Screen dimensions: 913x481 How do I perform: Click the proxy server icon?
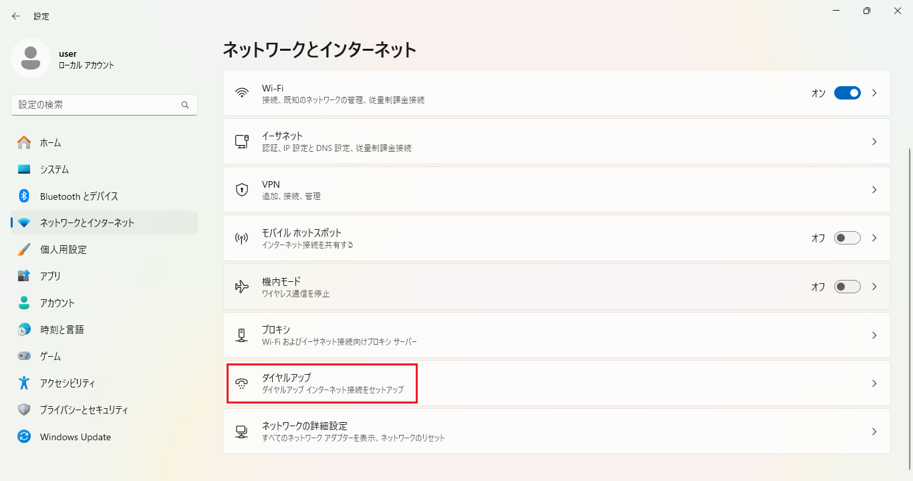(x=242, y=335)
